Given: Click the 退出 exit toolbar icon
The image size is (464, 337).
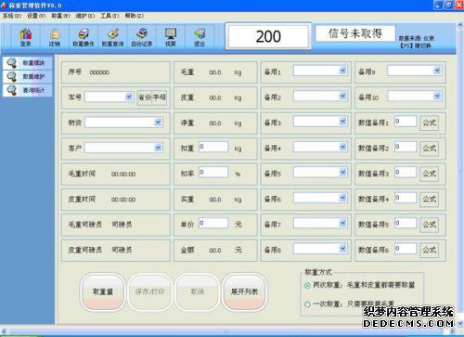Looking at the screenshot, I should click(200, 37).
